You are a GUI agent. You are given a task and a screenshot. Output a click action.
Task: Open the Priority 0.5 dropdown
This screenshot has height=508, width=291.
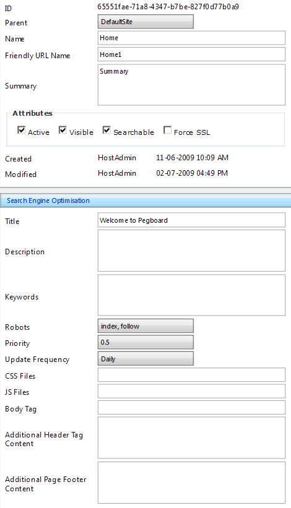(x=145, y=342)
